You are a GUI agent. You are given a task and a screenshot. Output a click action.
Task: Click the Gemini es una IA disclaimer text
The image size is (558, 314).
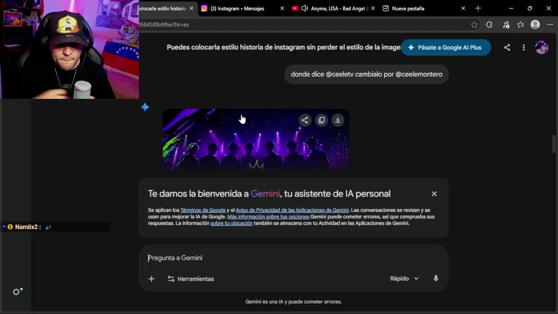pyautogui.click(x=293, y=302)
